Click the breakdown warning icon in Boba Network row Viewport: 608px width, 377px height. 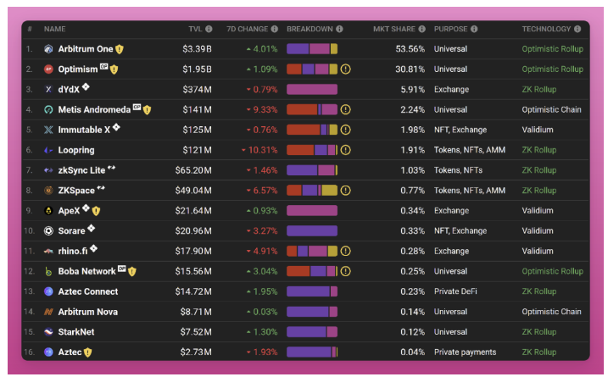pos(345,271)
